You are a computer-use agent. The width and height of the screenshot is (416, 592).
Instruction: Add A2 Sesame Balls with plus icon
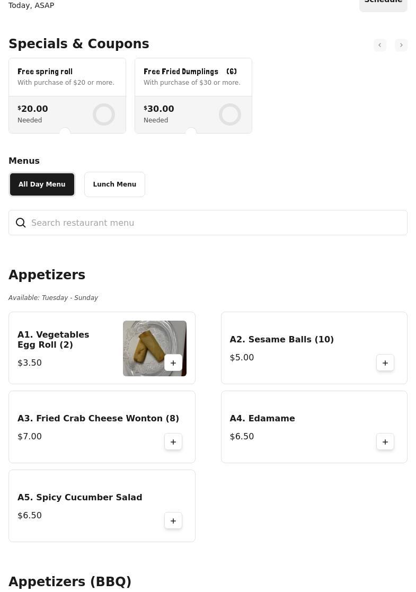pyautogui.click(x=385, y=363)
